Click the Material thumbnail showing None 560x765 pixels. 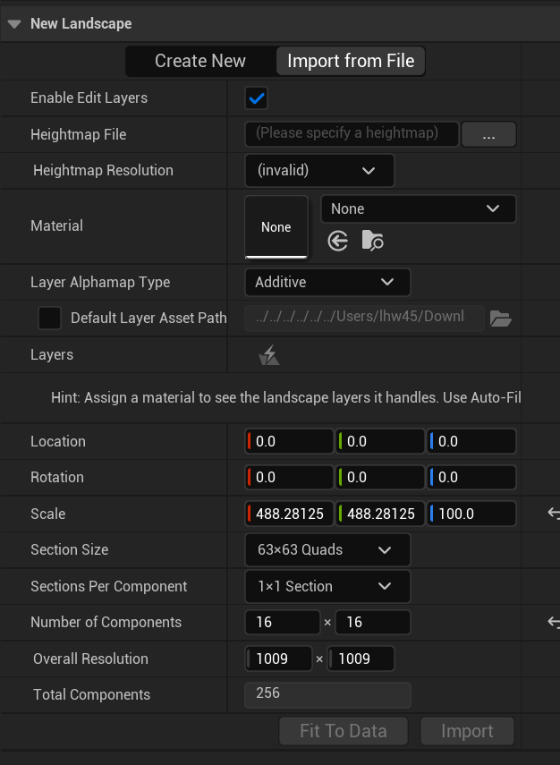click(276, 227)
